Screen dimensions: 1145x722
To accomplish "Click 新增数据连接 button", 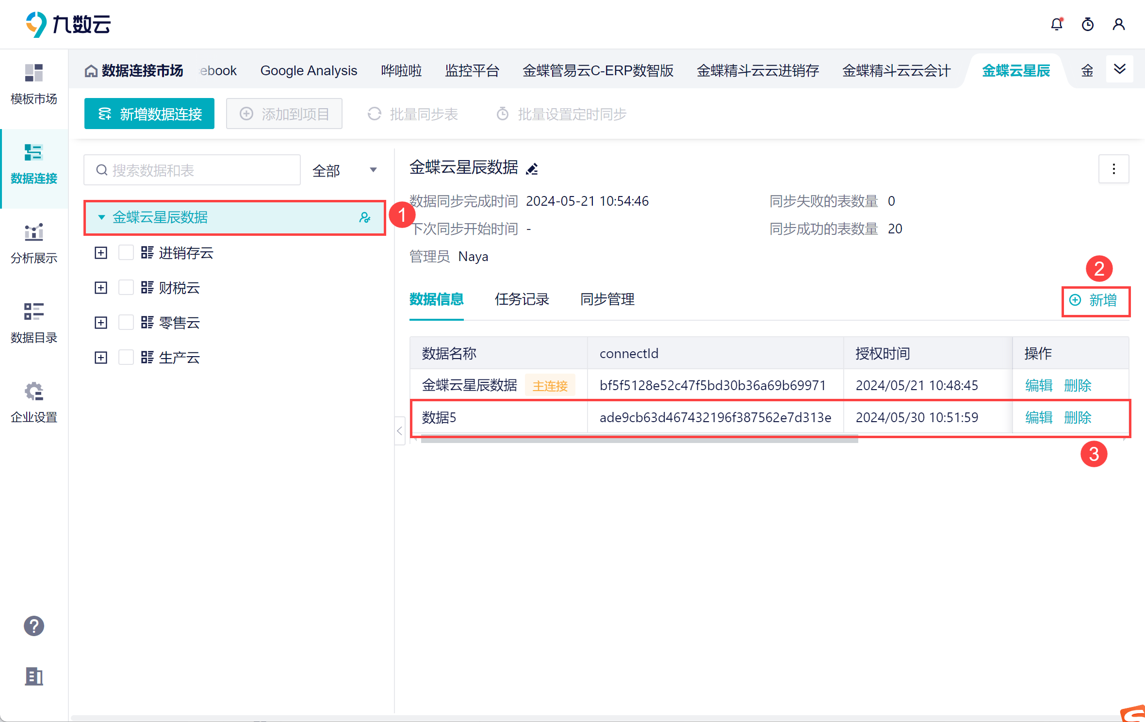I will (x=149, y=114).
